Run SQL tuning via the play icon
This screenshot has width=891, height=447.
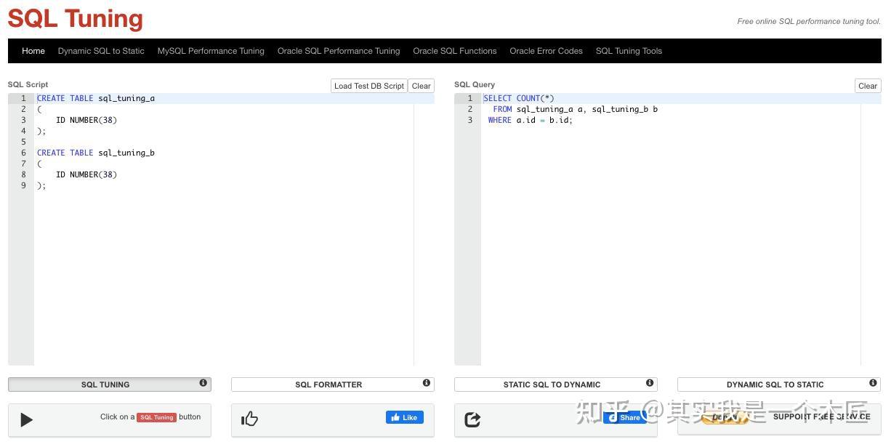click(x=27, y=419)
